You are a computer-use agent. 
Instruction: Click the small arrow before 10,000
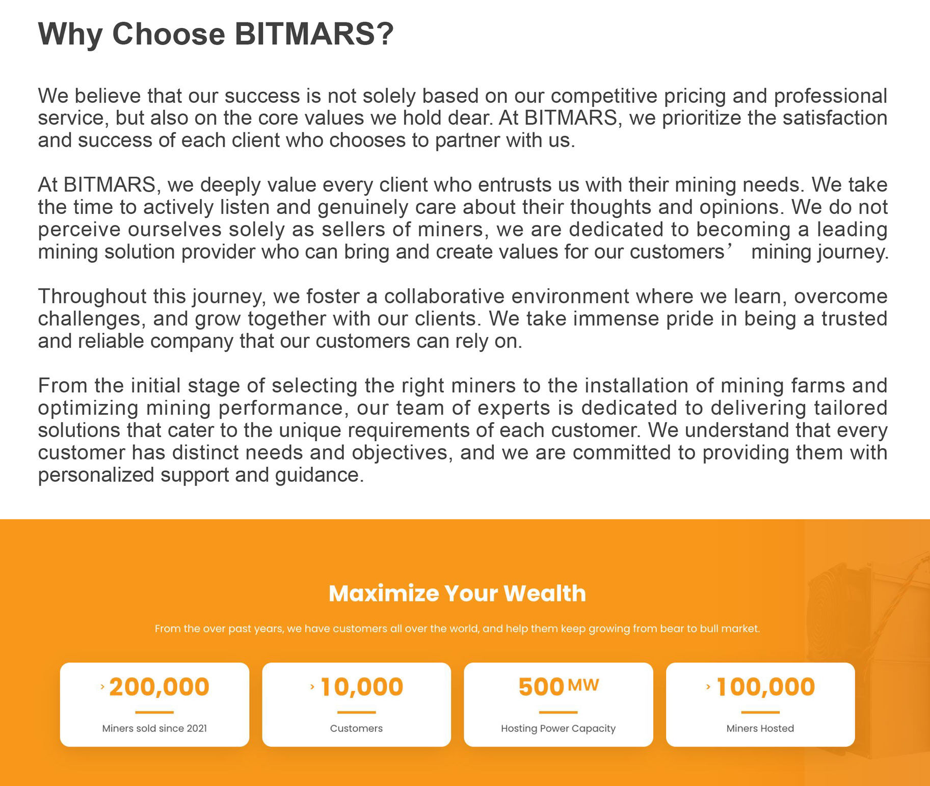(x=312, y=687)
